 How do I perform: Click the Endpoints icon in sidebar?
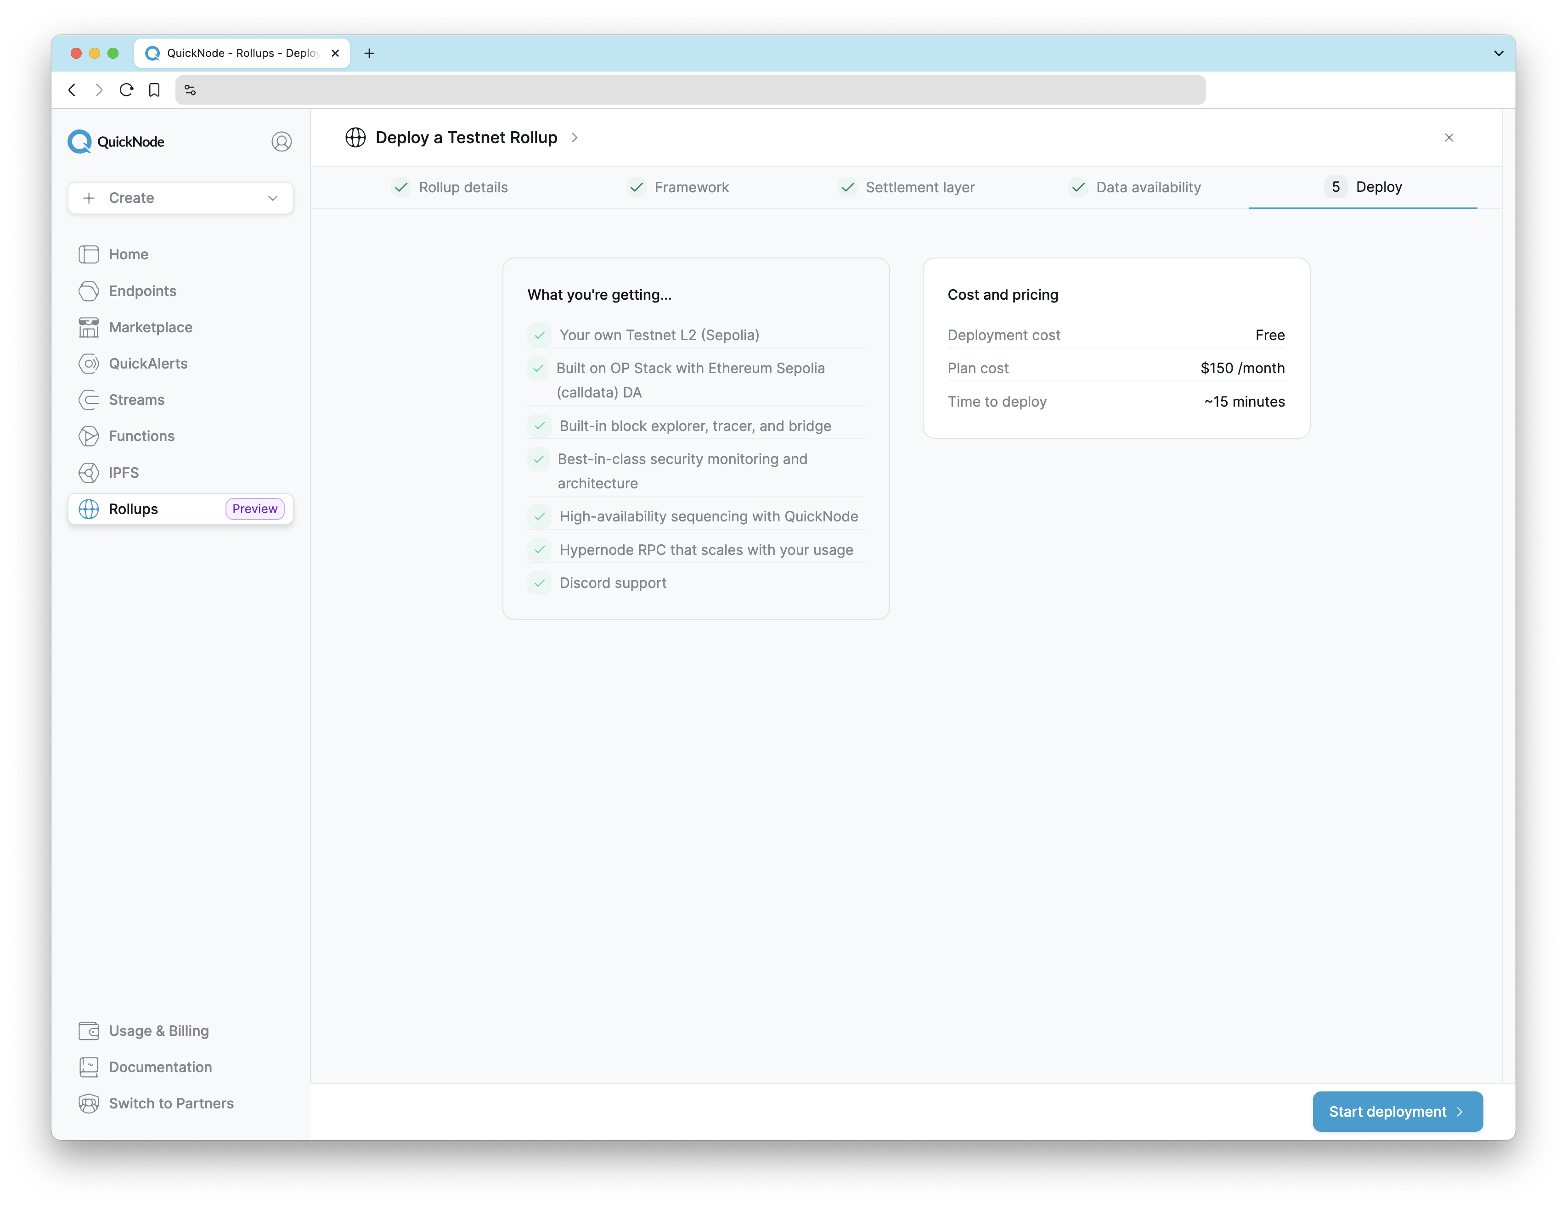(x=89, y=289)
